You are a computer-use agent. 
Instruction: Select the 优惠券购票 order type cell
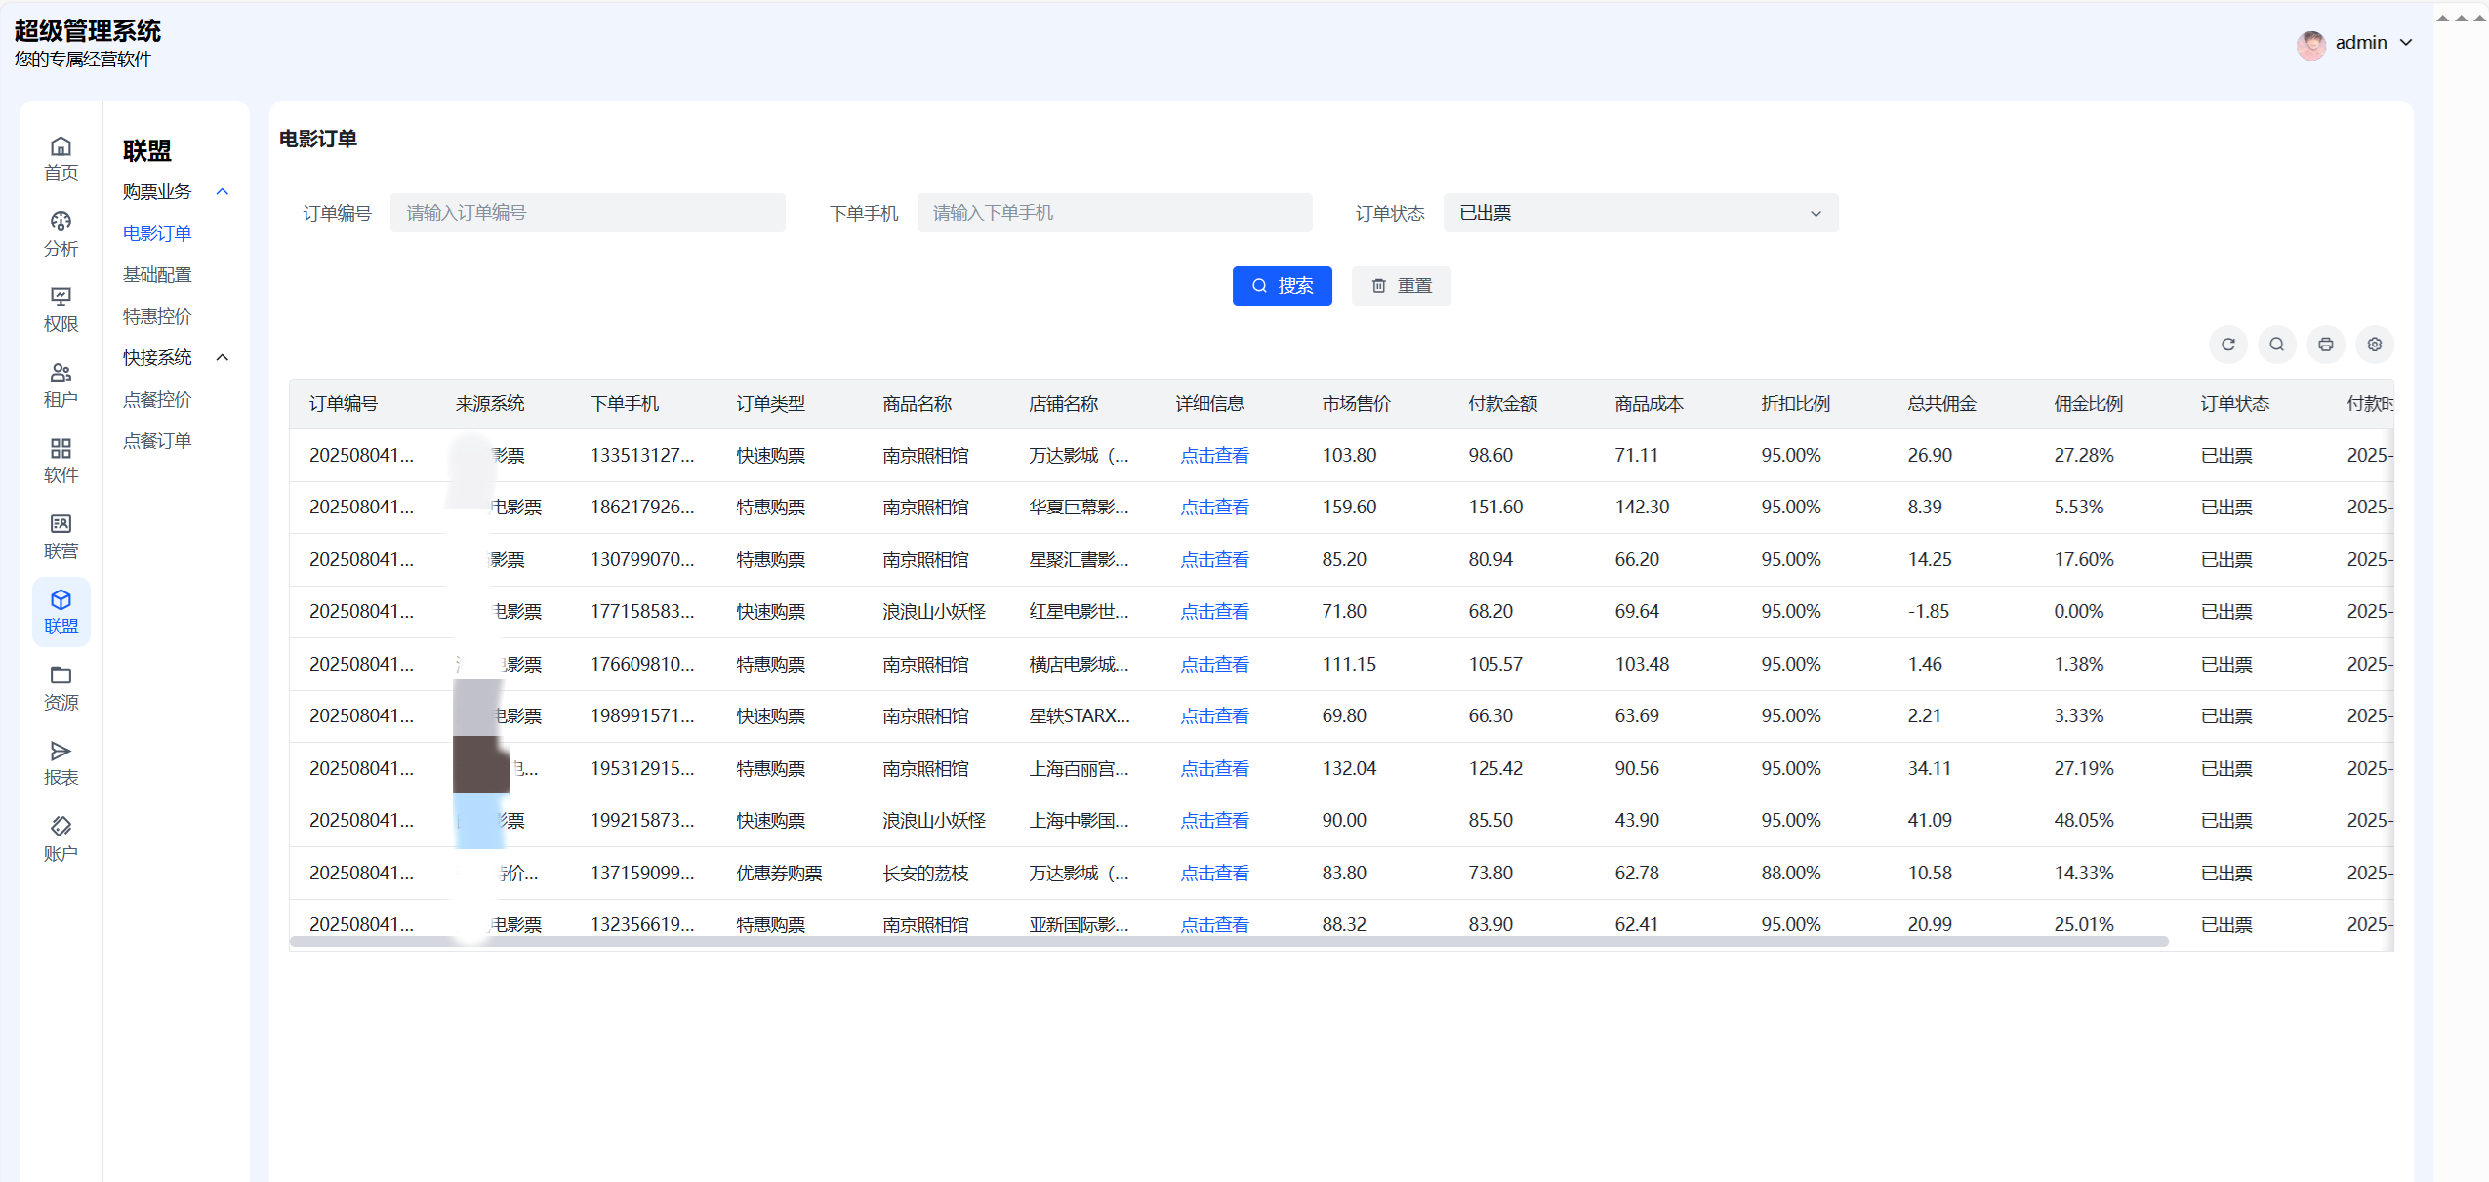(780, 874)
